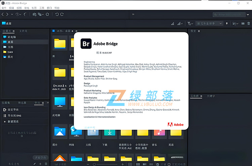The width and height of the screenshot is (252, 166).
Task: Click the thumbnail quality icon
Action: point(172,23)
